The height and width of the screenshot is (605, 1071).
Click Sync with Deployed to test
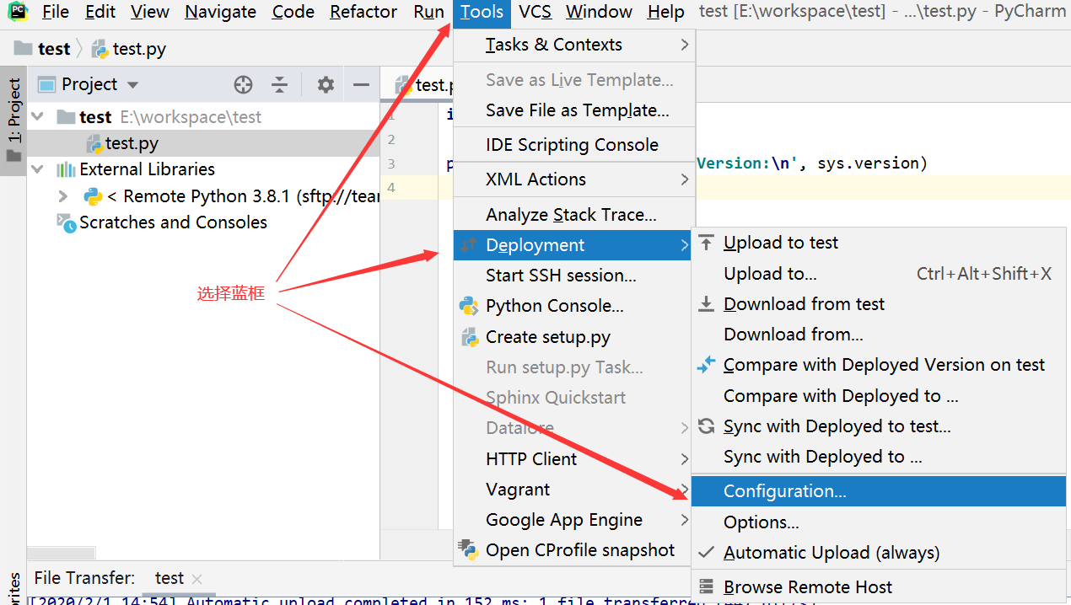(x=837, y=426)
